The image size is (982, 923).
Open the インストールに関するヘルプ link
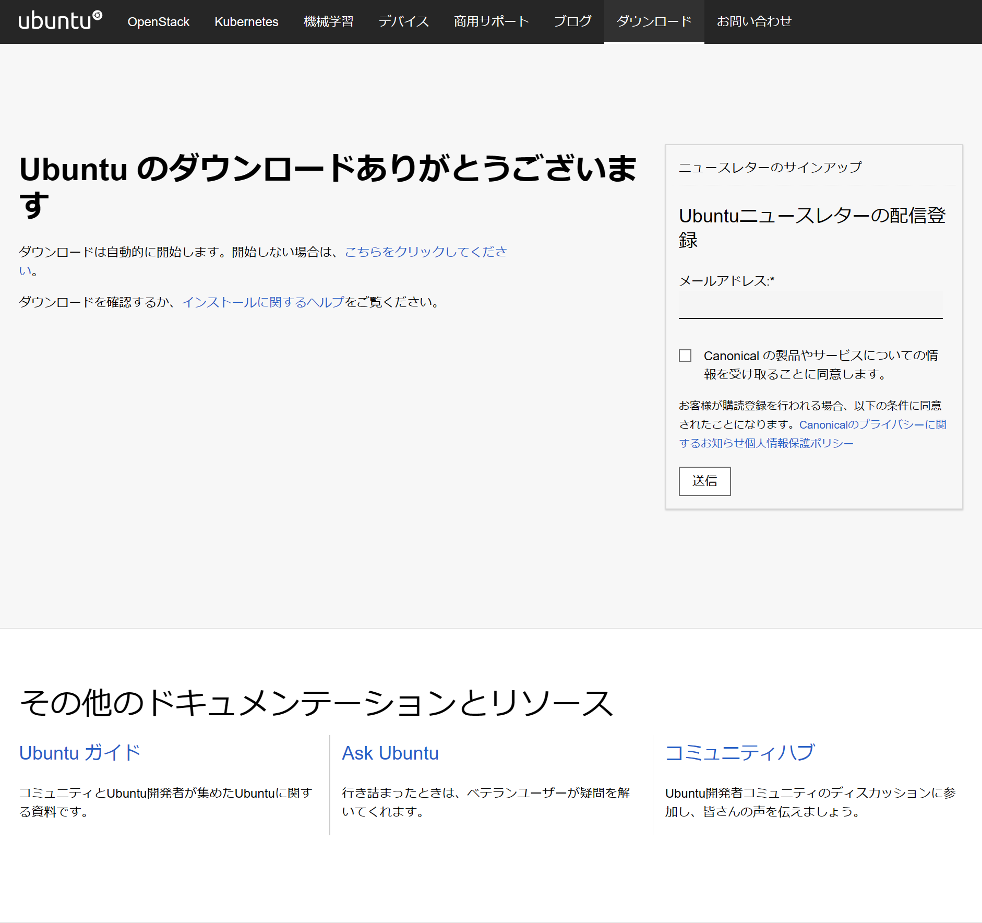tap(263, 302)
